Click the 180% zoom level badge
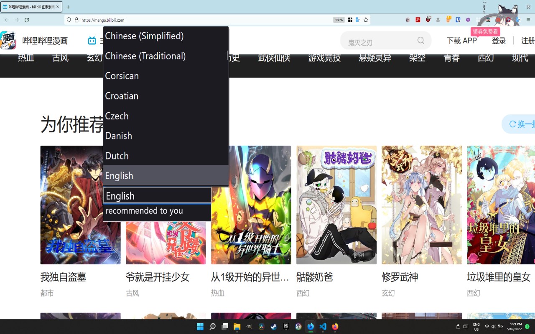The image size is (535, 334). (339, 20)
